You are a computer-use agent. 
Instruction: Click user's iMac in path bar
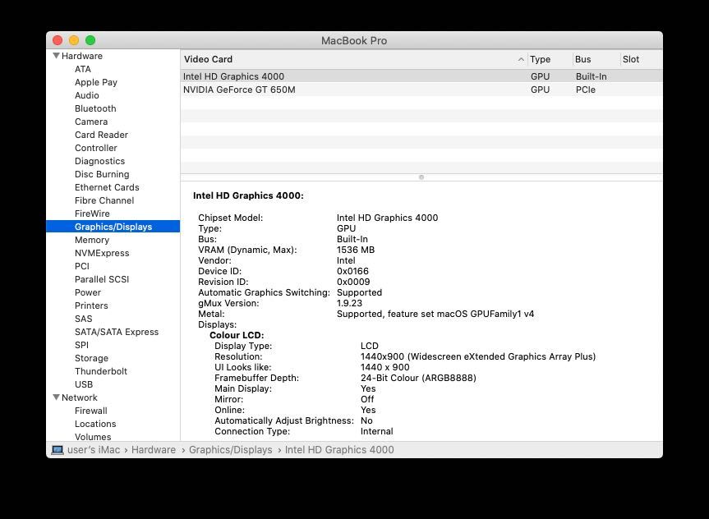click(x=94, y=450)
